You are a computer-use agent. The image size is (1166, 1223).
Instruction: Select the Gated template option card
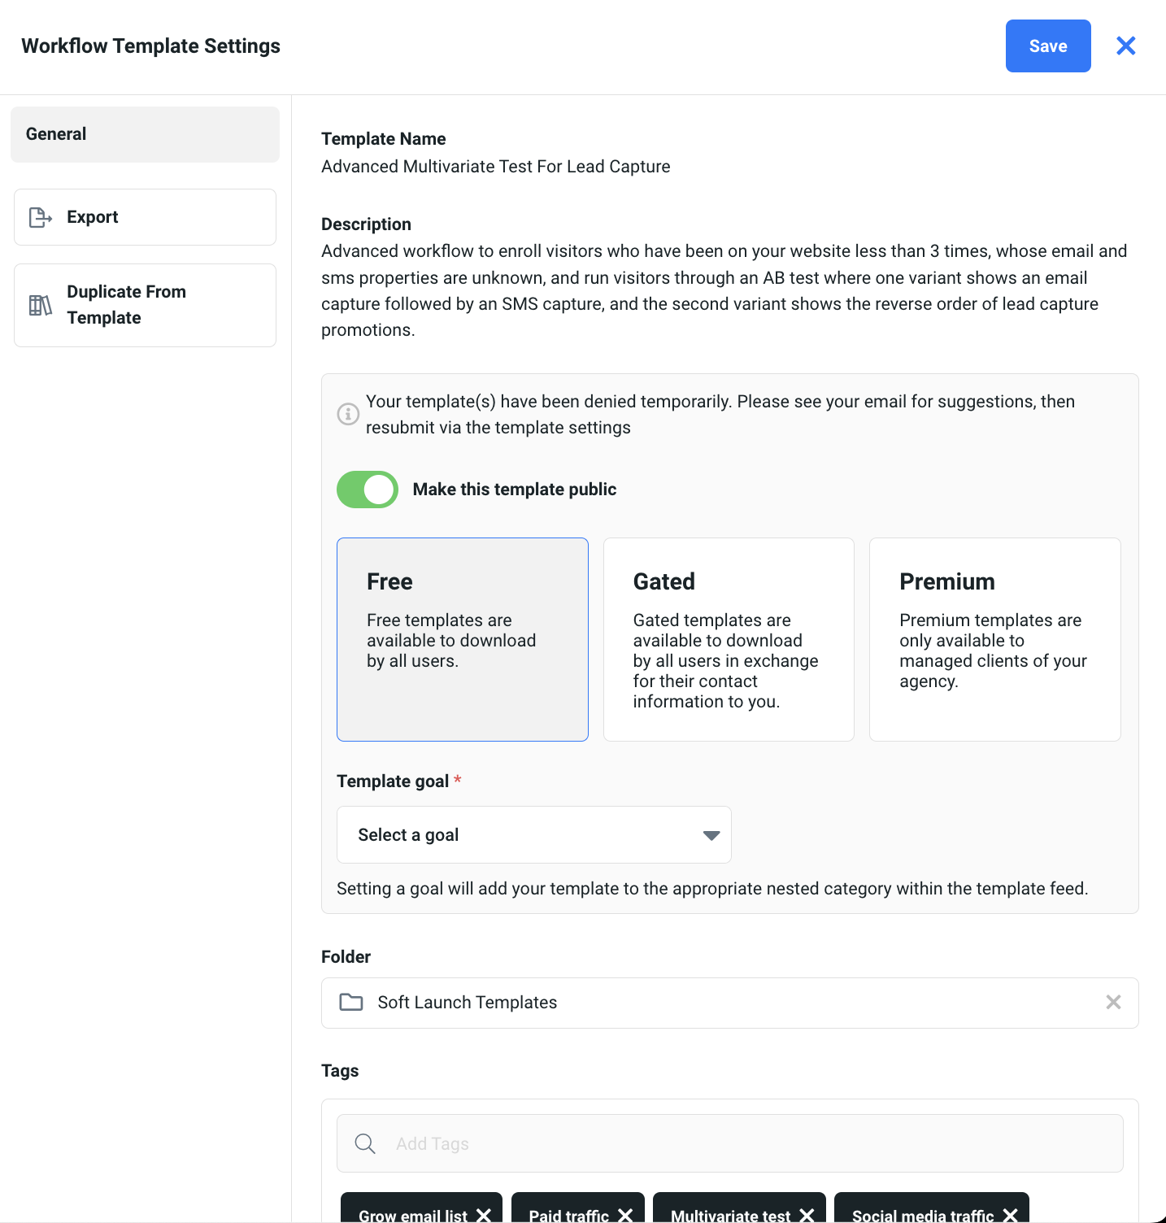coord(729,639)
